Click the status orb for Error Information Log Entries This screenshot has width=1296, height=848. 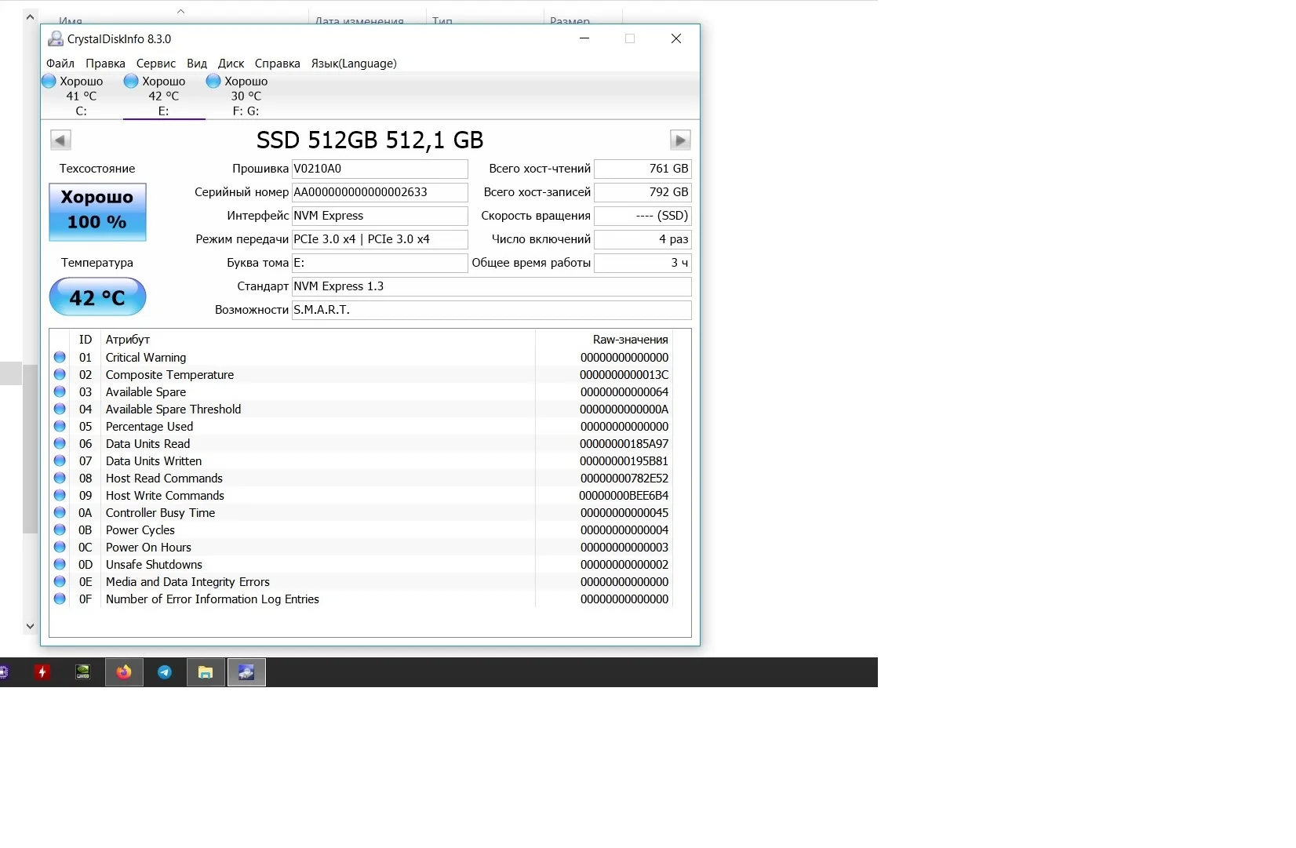pos(60,599)
